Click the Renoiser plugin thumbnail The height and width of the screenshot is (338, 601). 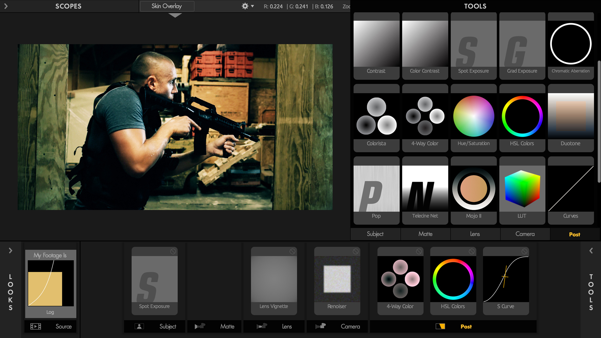(337, 279)
